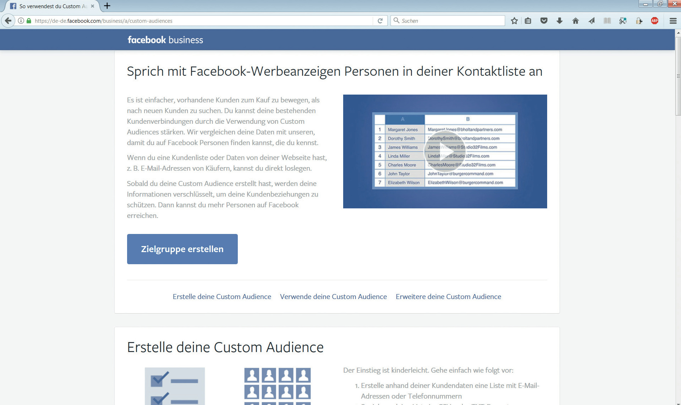Screen dimensions: 681x405
Task: Click the back arrow button
Action: tap(8, 21)
